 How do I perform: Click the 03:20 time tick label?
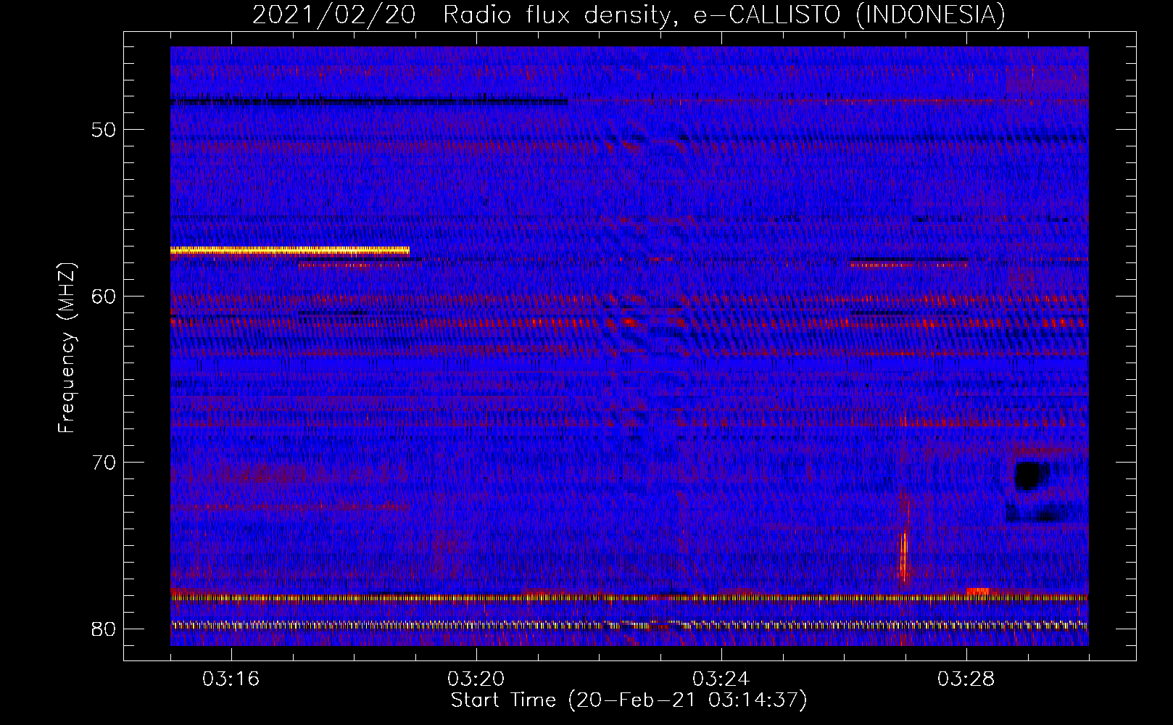pos(476,679)
